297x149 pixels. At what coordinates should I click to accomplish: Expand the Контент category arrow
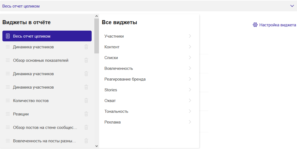point(190,47)
